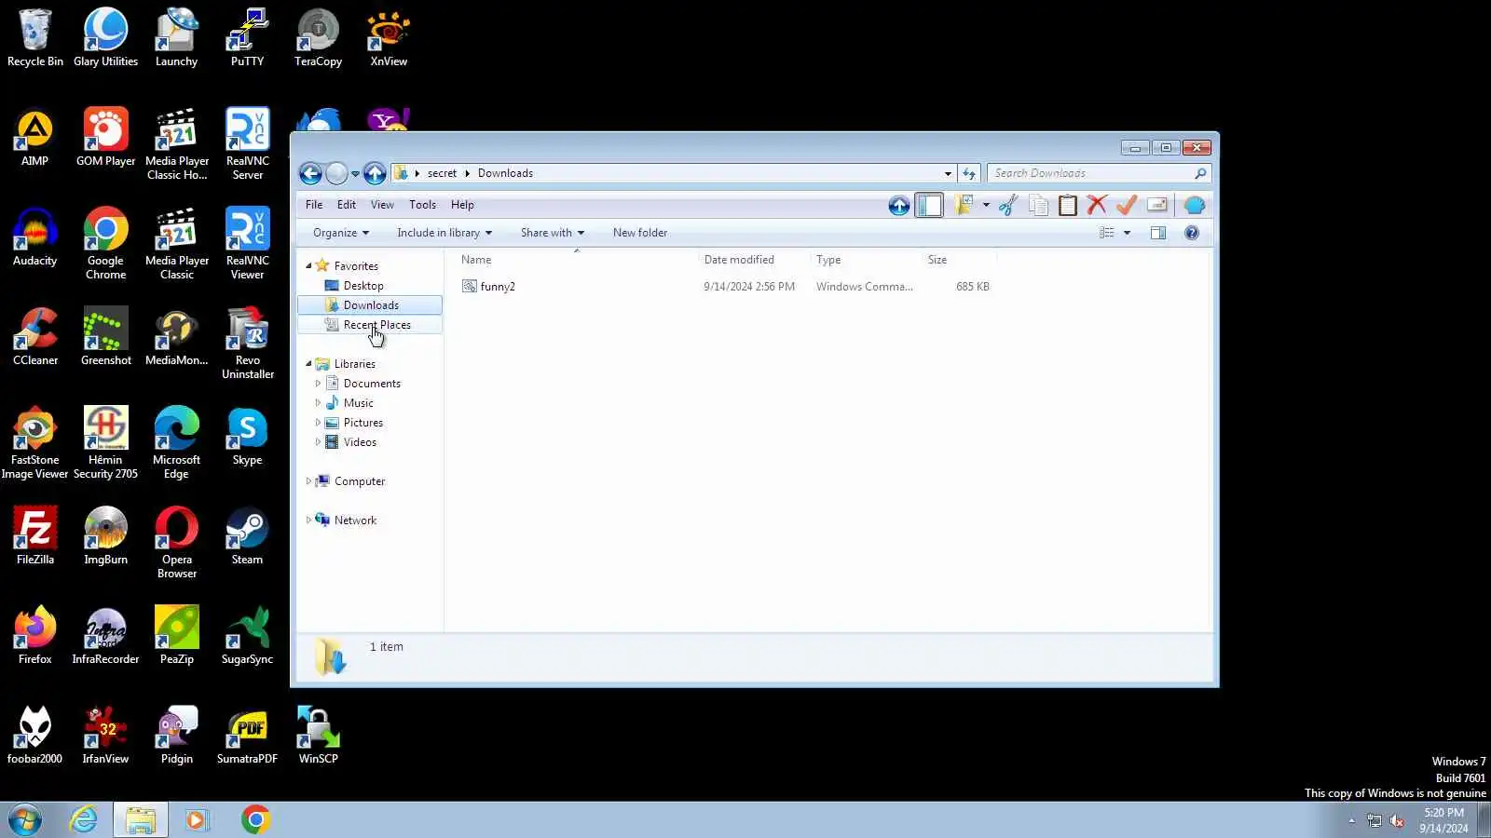Collapse the Libraries tree group
This screenshot has height=838, width=1491.
308,364
